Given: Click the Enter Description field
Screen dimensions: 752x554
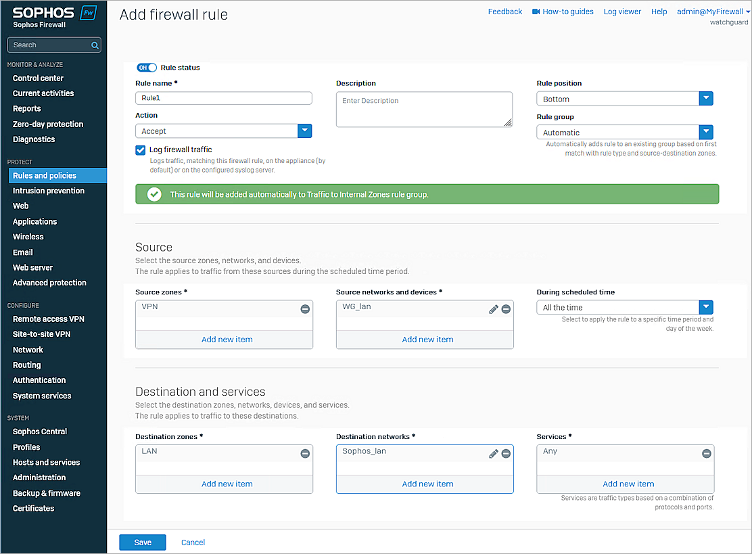Looking at the screenshot, I should [x=424, y=108].
